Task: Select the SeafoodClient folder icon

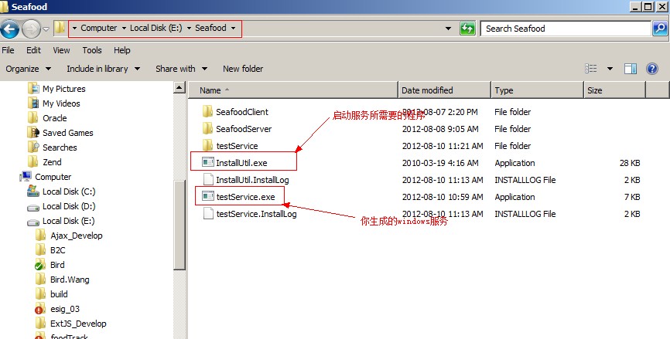Action: click(x=207, y=112)
